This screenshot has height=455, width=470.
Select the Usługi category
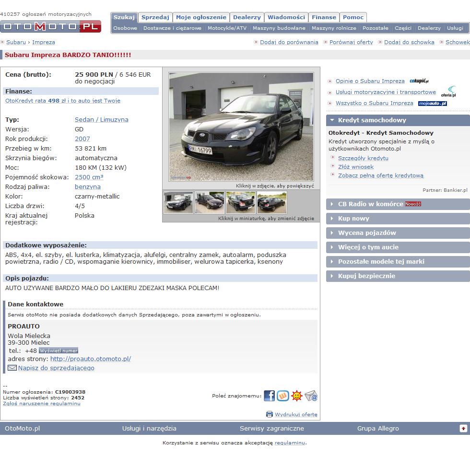[x=455, y=28]
